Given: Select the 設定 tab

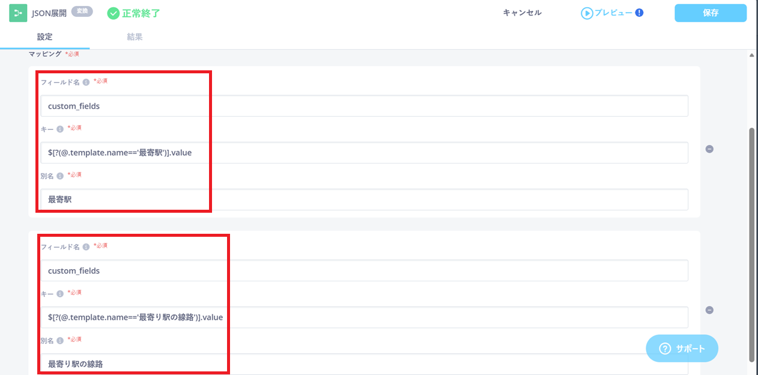Looking at the screenshot, I should click(x=44, y=37).
